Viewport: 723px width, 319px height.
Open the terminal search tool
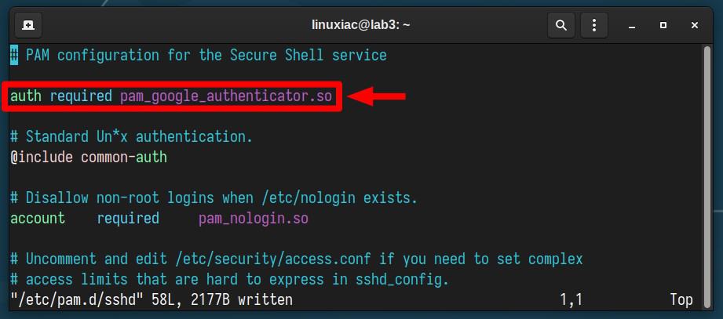(x=561, y=25)
